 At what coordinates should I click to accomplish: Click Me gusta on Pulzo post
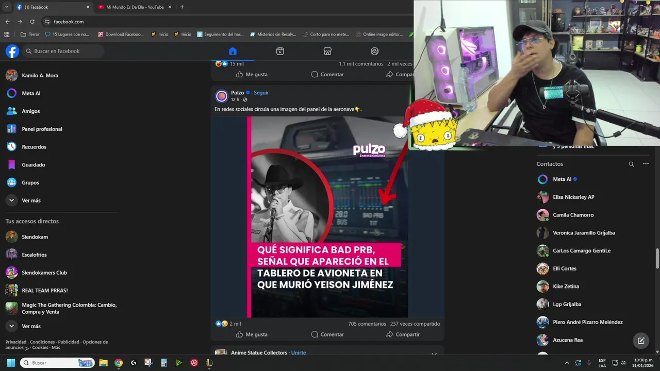pyautogui.click(x=252, y=334)
